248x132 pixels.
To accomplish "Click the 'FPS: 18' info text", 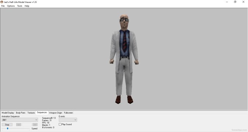I will tap(46, 123).
